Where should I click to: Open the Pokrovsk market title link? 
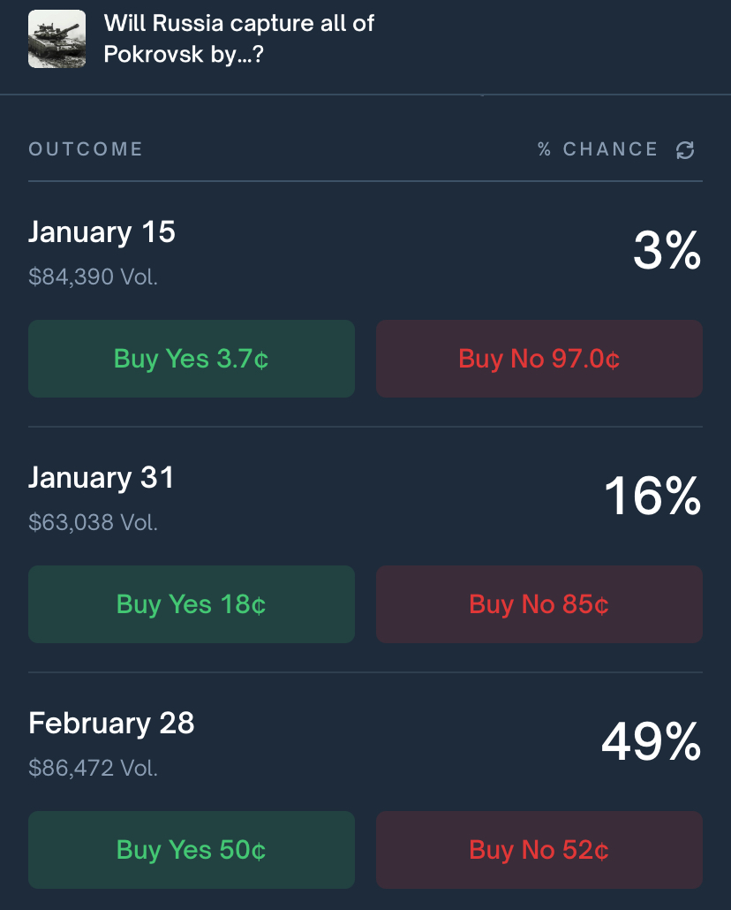[238, 39]
